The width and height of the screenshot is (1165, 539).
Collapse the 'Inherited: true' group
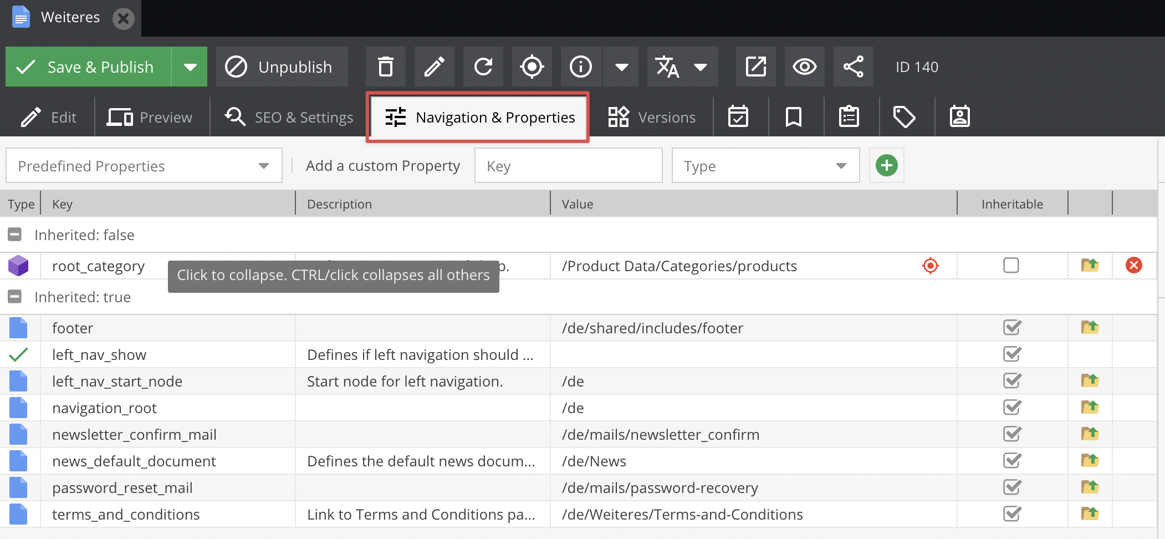pyautogui.click(x=15, y=297)
